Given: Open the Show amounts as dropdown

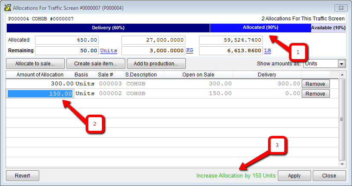Looking at the screenshot, I should (341, 64).
